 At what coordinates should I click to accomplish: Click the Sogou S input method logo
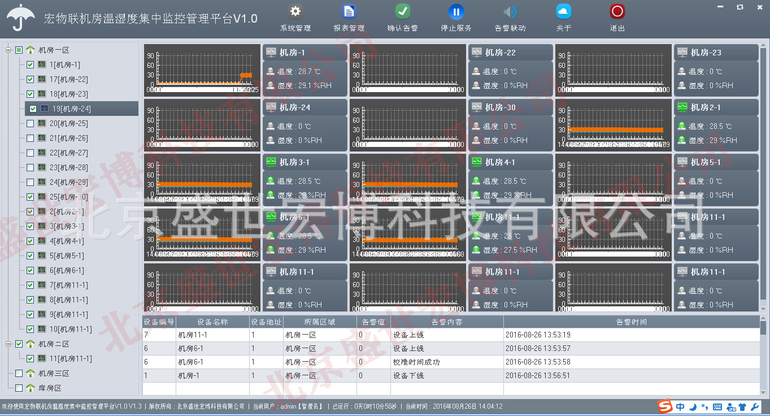coord(665,406)
